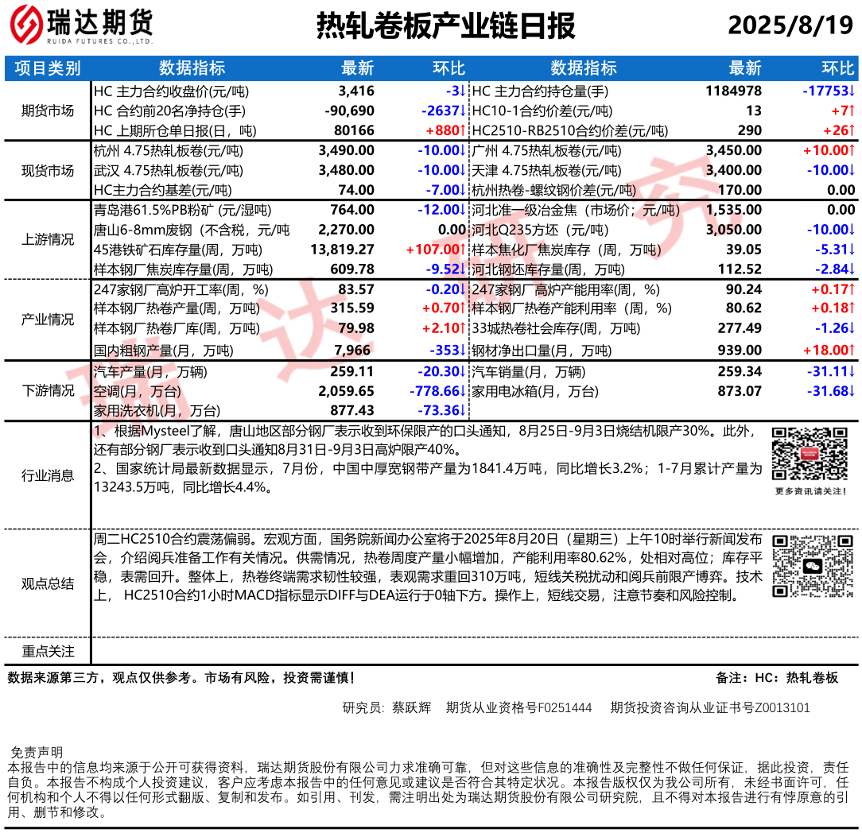The width and height of the screenshot is (862, 833).
Task: Click the 观点总结 row label
Action: [x=48, y=583]
